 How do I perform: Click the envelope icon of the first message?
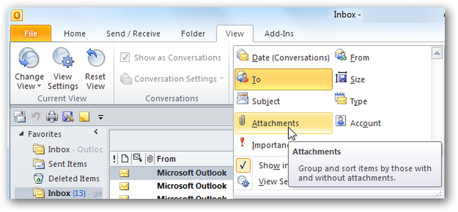tap(124, 173)
